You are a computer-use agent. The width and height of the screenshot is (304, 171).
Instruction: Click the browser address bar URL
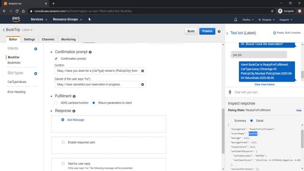(x=83, y=11)
